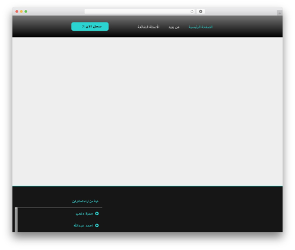The image size is (295, 250).
Task: Click the testimonials section heading text
Action: tap(85, 201)
